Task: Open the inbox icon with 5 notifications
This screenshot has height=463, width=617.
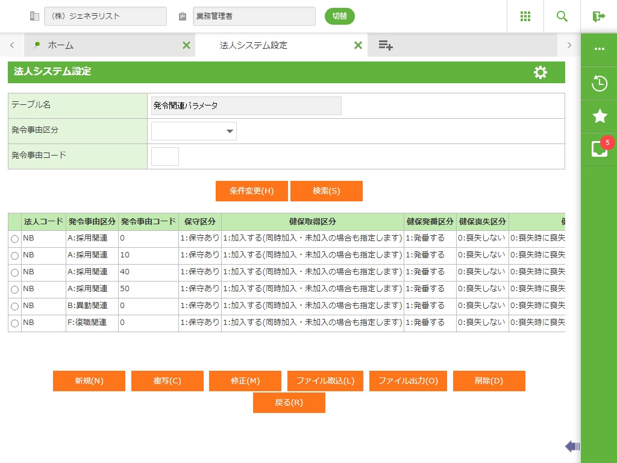Action: [x=599, y=149]
